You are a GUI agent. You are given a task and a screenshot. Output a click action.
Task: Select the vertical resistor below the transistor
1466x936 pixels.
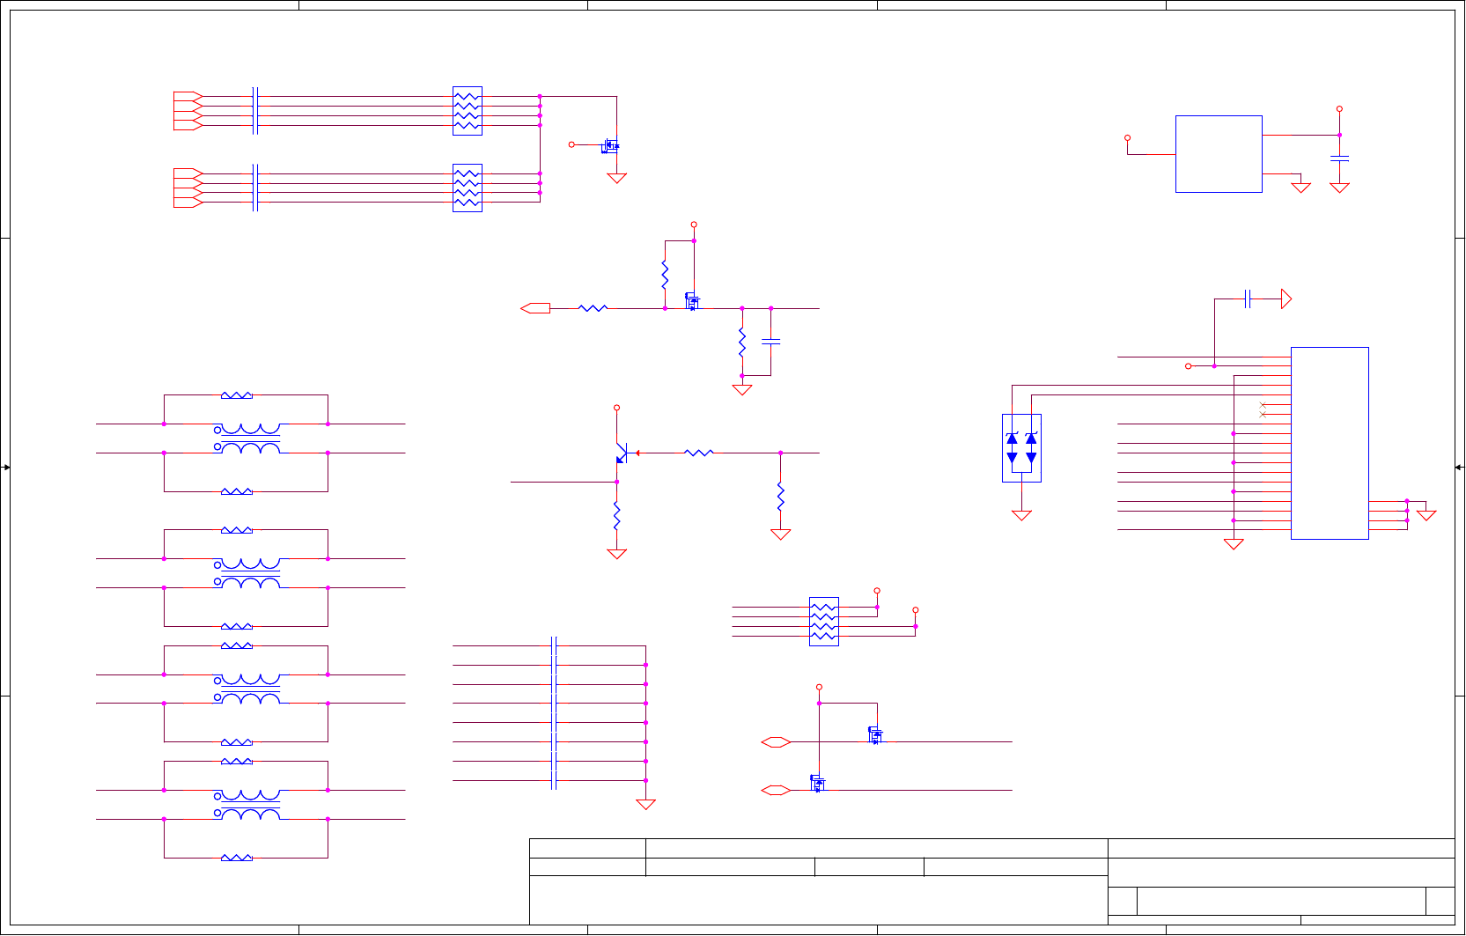coord(616,516)
